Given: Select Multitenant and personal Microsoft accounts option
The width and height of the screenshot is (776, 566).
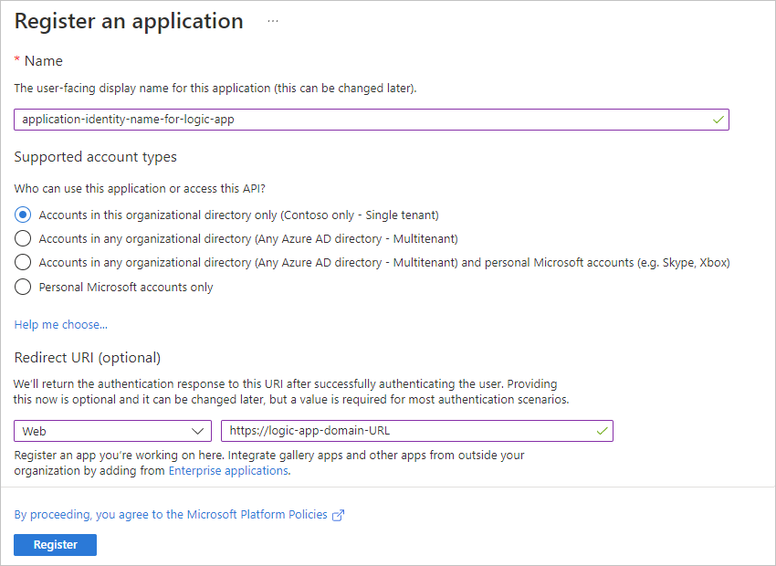Looking at the screenshot, I should coord(24,263).
